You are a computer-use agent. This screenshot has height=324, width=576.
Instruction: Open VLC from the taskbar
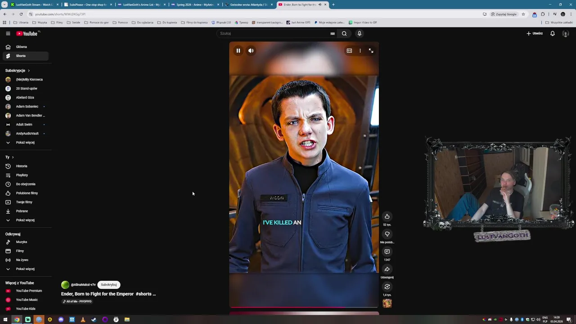(x=83, y=319)
